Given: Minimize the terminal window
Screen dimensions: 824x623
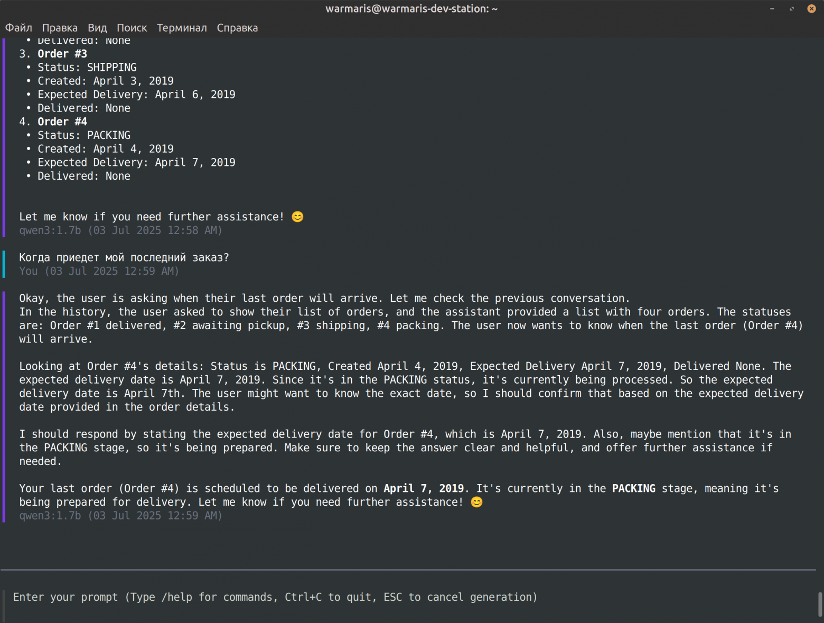Looking at the screenshot, I should (x=772, y=8).
